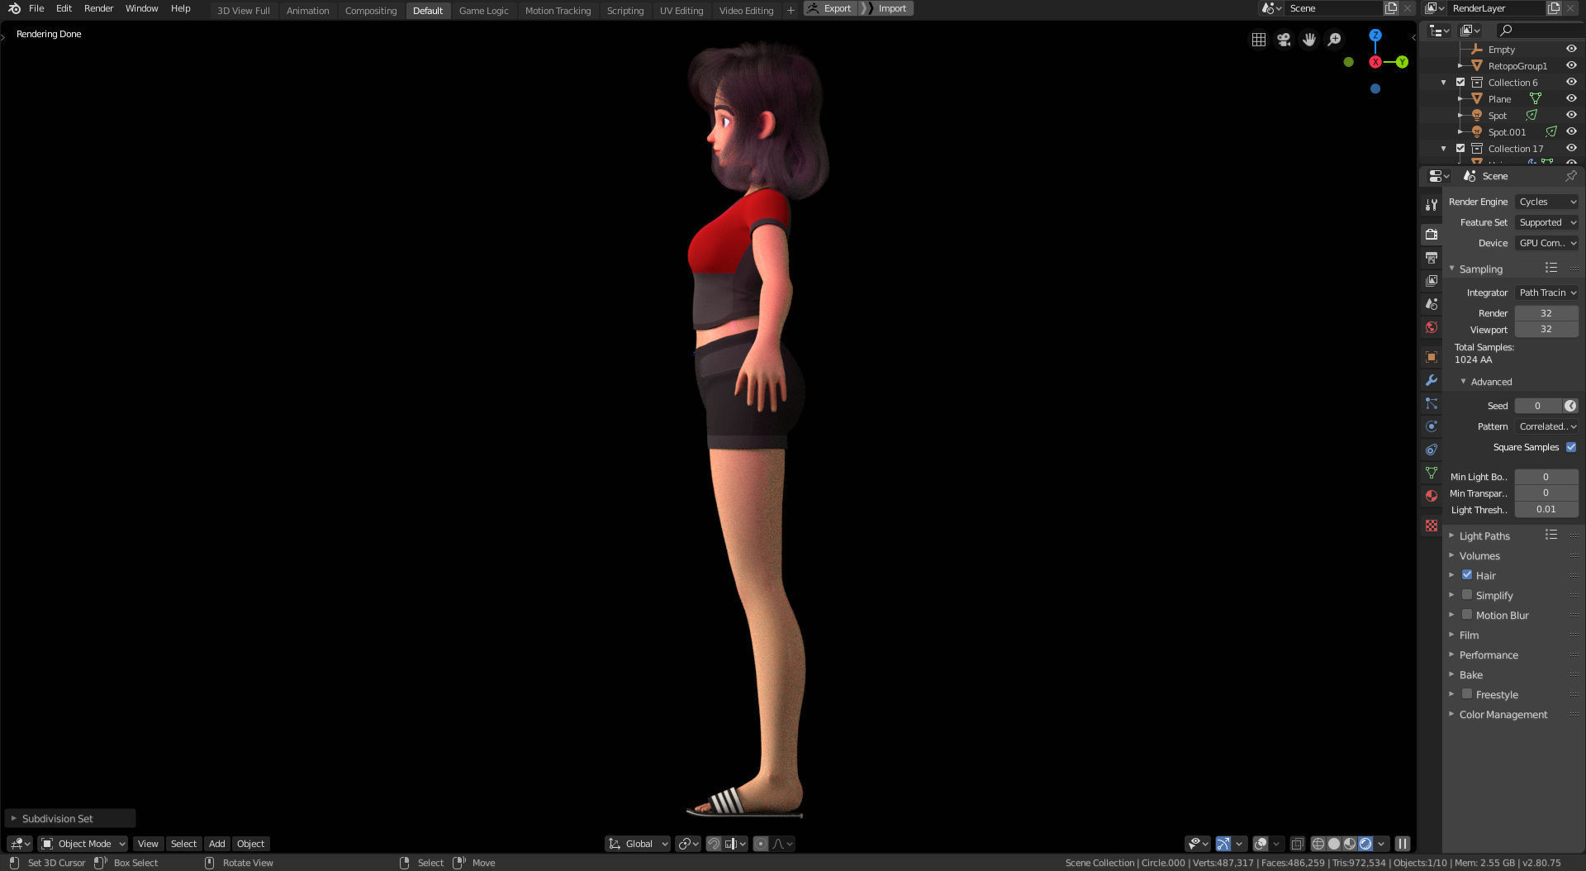This screenshot has width=1586, height=871.
Task: Click the hand pan view gizmo
Action: pos(1309,40)
